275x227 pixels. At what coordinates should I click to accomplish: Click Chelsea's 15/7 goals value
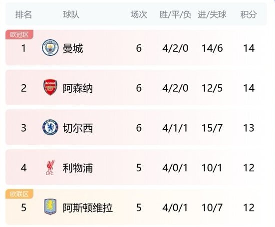click(212, 128)
